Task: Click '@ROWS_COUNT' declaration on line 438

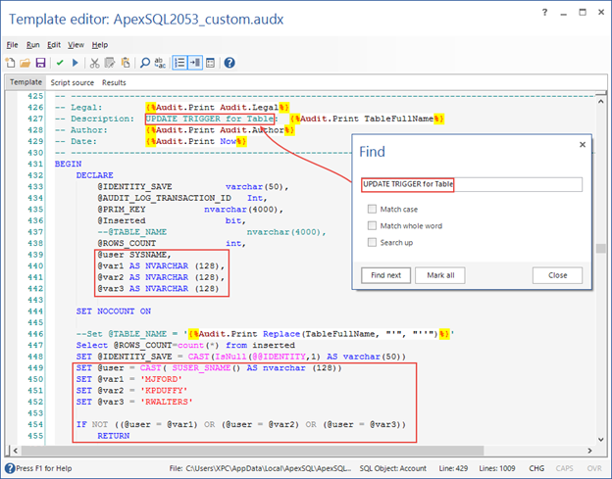Action: point(127,243)
